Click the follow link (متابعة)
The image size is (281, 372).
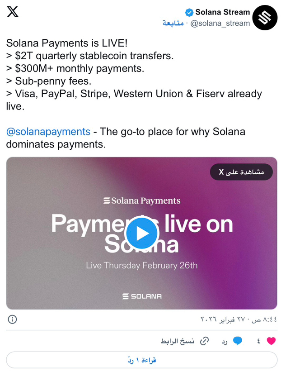tap(173, 23)
